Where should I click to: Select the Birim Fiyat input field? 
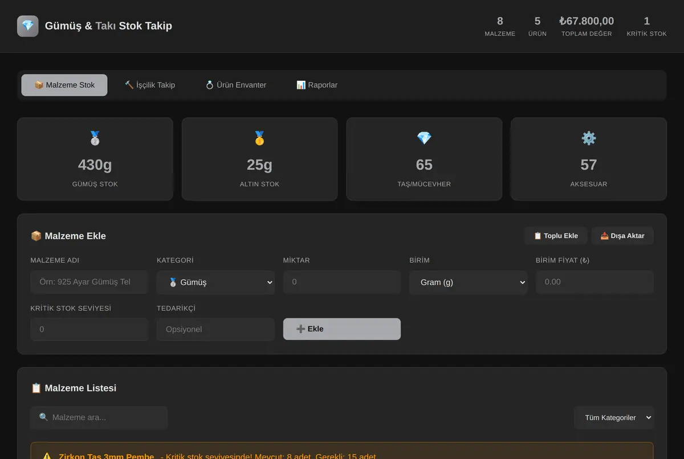595,282
